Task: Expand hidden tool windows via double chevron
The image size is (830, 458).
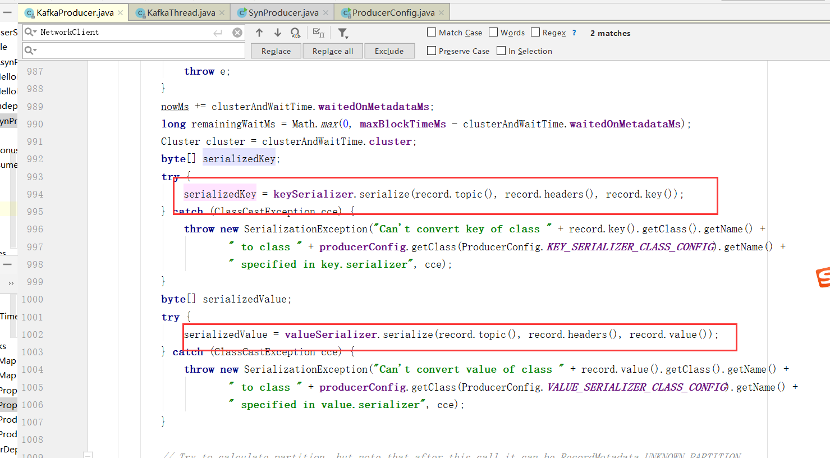Action: [11, 283]
